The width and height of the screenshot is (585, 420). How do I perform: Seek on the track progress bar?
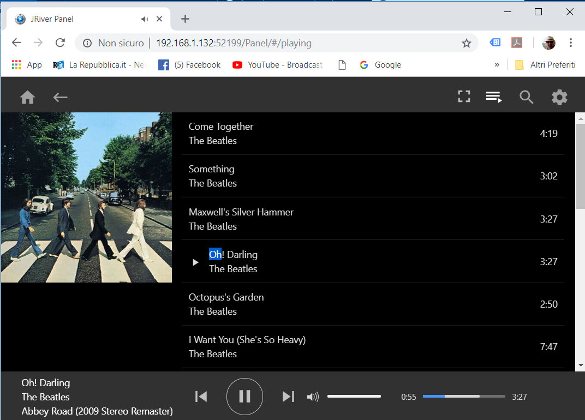tap(464, 396)
